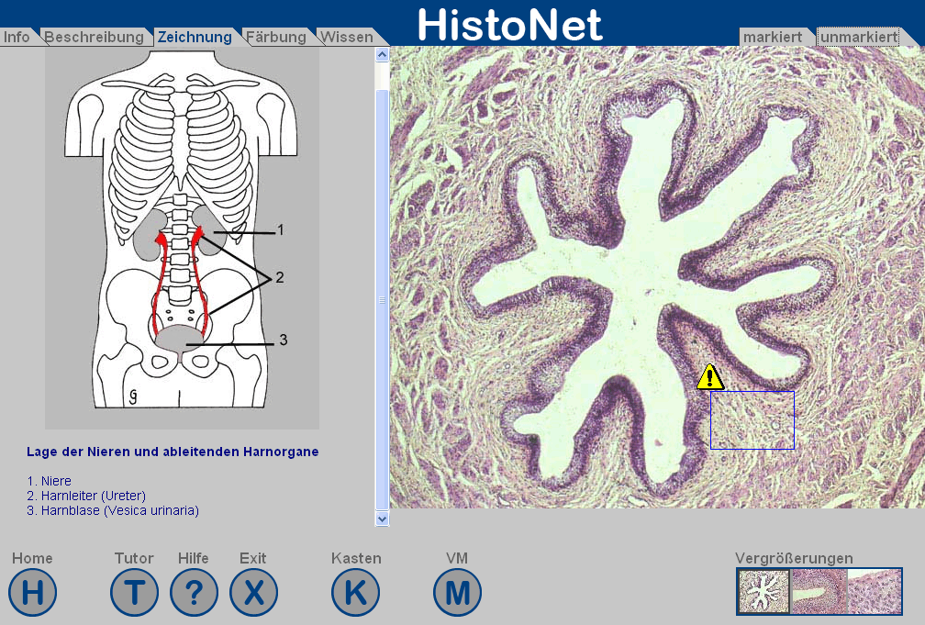Open the Tutor (T) icon
The width and height of the screenshot is (925, 625).
(134, 592)
